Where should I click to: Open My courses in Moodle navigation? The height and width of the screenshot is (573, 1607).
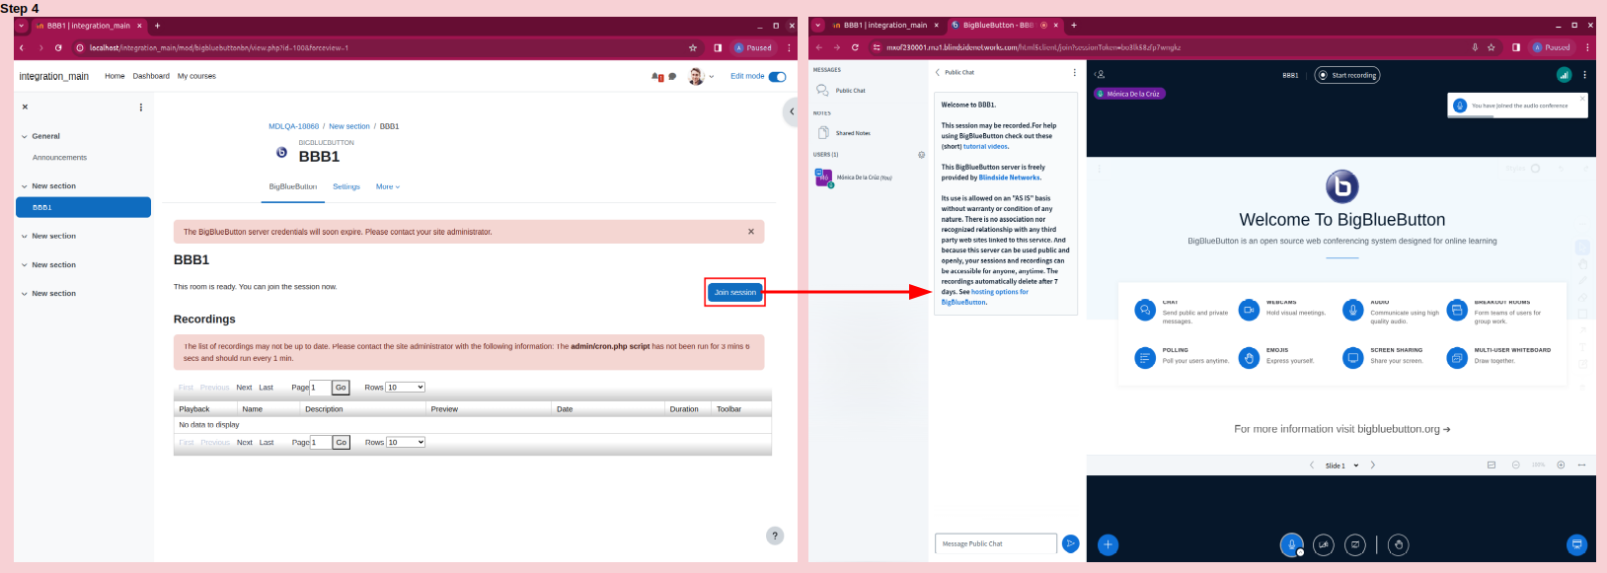coord(196,76)
